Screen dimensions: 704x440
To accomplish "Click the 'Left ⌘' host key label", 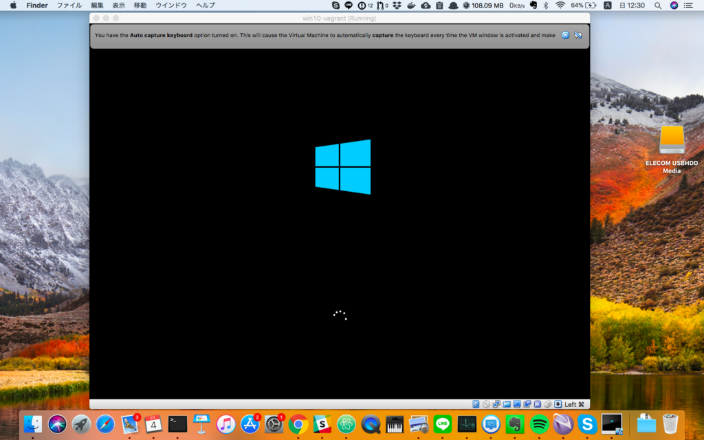I will point(574,404).
